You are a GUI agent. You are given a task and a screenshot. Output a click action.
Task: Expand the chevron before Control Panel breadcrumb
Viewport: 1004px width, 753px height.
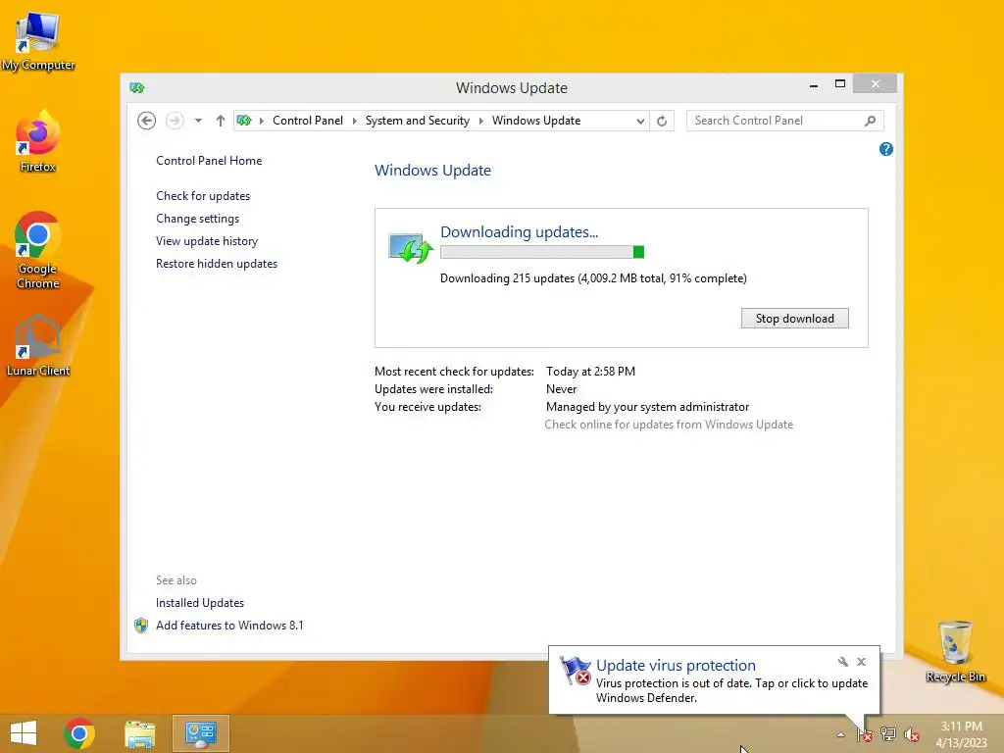click(x=261, y=121)
